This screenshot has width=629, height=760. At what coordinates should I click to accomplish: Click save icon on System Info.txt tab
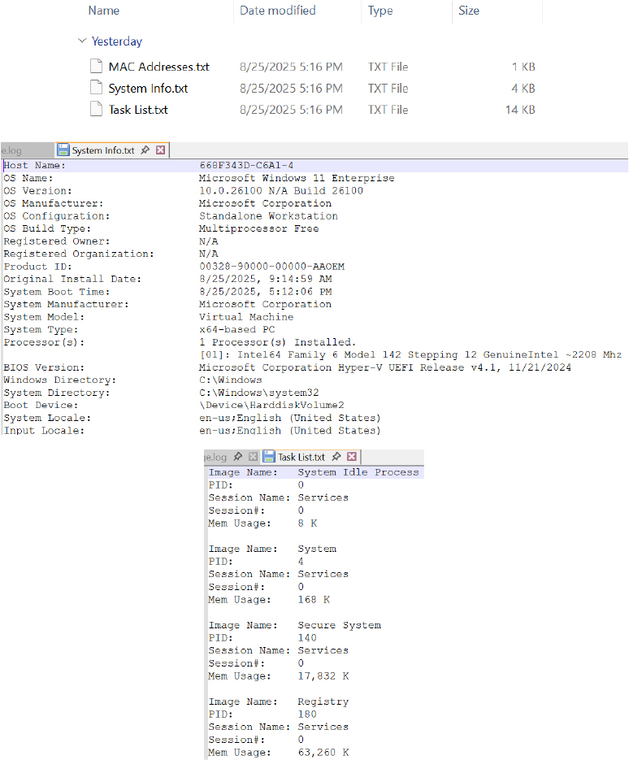63,150
